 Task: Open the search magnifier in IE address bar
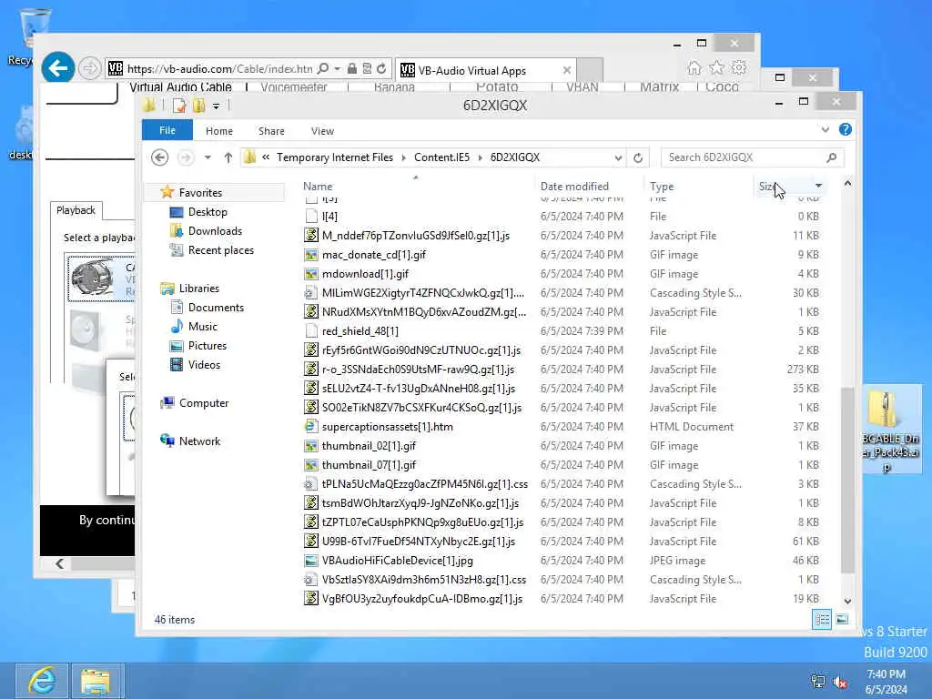coord(323,69)
